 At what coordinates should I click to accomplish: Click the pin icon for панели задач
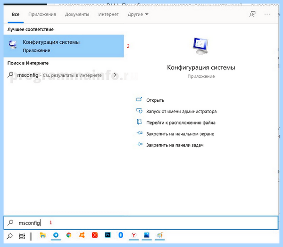(x=139, y=144)
